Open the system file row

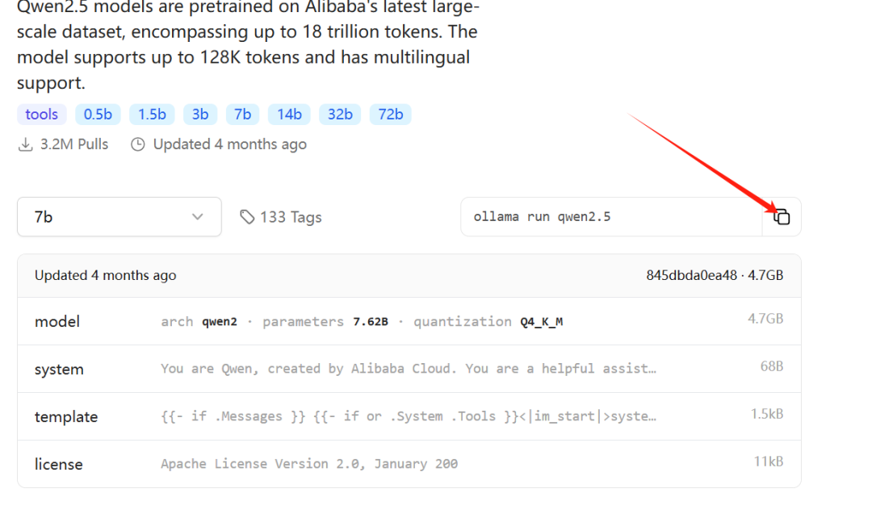[409, 369]
